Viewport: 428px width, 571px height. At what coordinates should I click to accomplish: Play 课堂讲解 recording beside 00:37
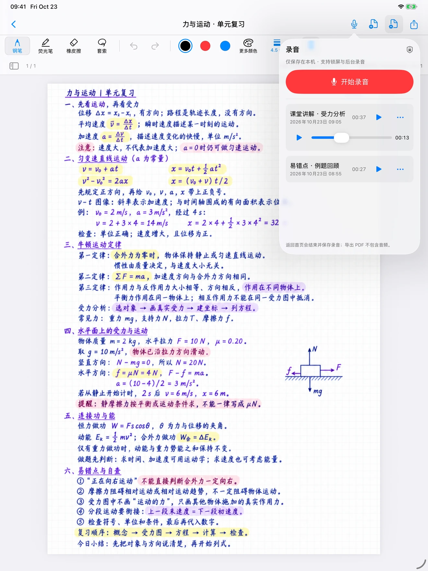[x=379, y=117]
